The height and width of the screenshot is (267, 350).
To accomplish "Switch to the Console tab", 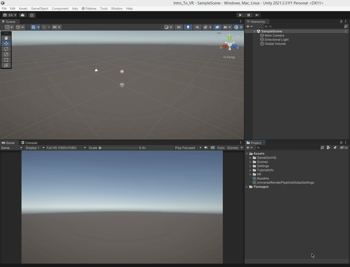I will point(31,143).
